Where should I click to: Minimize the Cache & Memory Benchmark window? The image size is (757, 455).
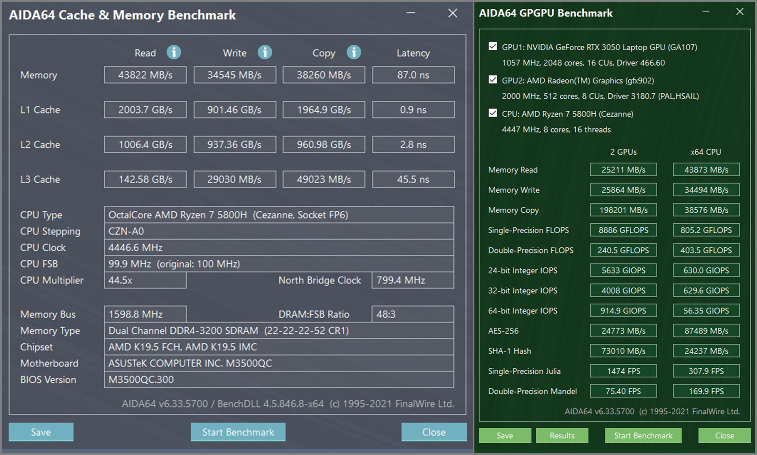[411, 13]
